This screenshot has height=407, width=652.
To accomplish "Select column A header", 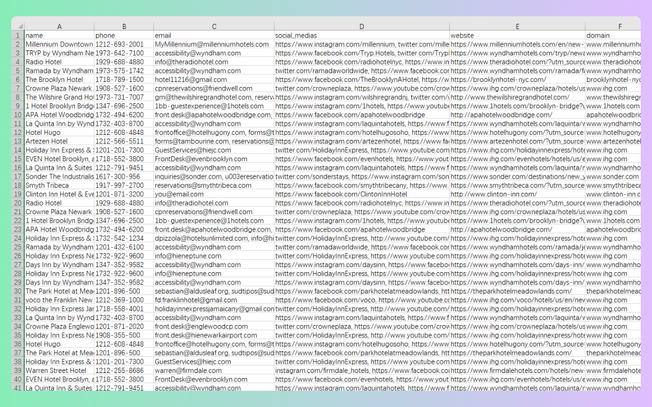I will 59,26.
